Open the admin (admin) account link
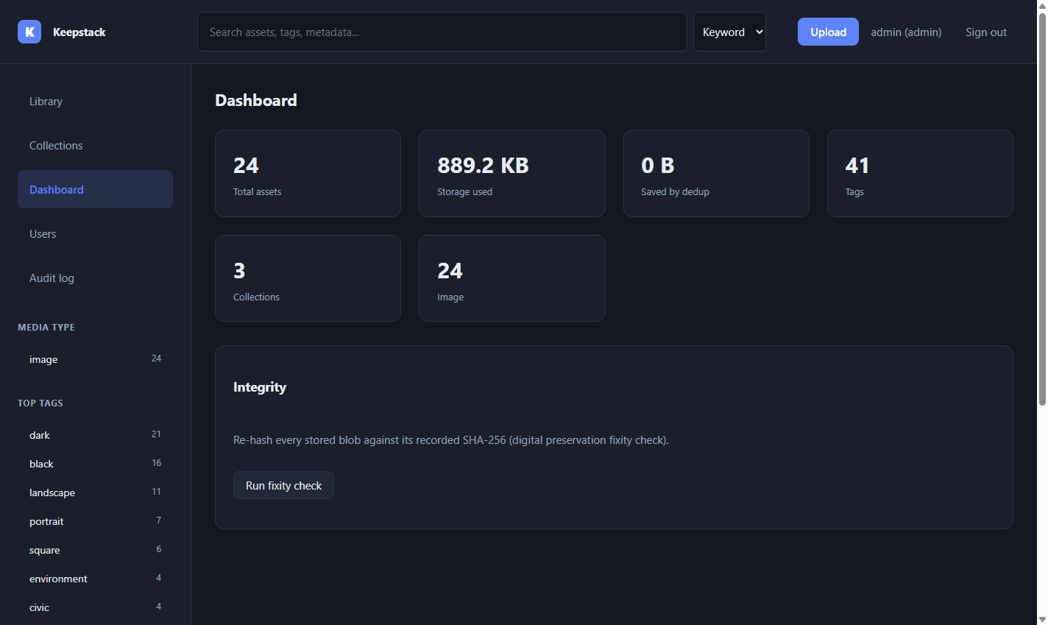 [906, 32]
